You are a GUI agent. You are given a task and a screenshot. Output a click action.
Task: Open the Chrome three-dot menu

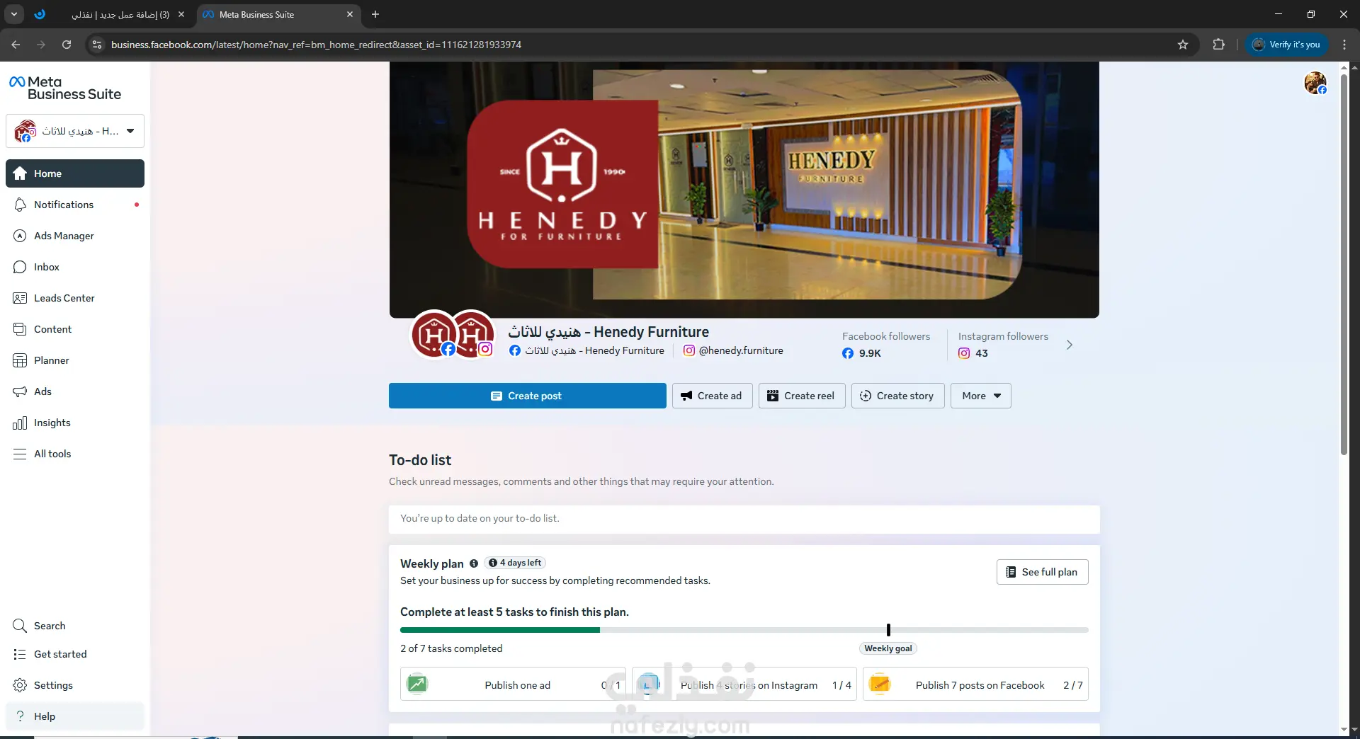coord(1344,45)
